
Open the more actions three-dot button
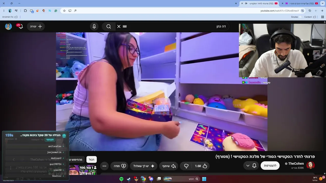tap(104, 166)
